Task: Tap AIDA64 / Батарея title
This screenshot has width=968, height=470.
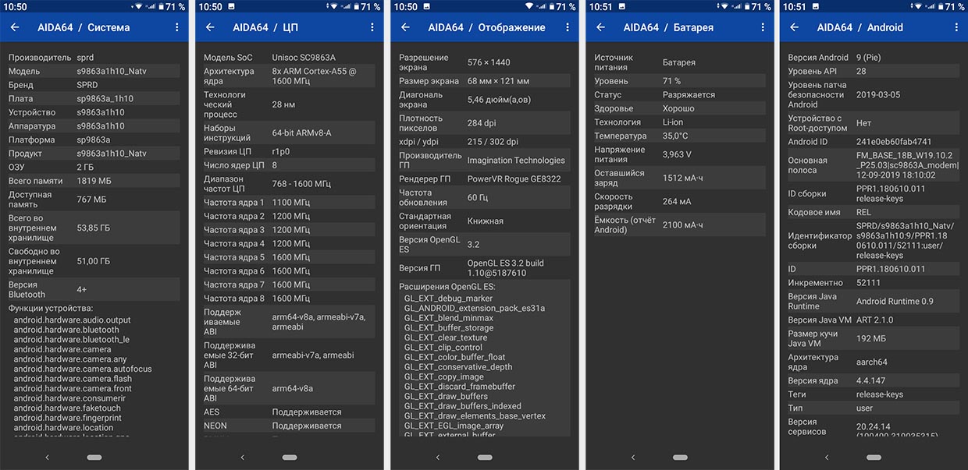Action: click(668, 27)
